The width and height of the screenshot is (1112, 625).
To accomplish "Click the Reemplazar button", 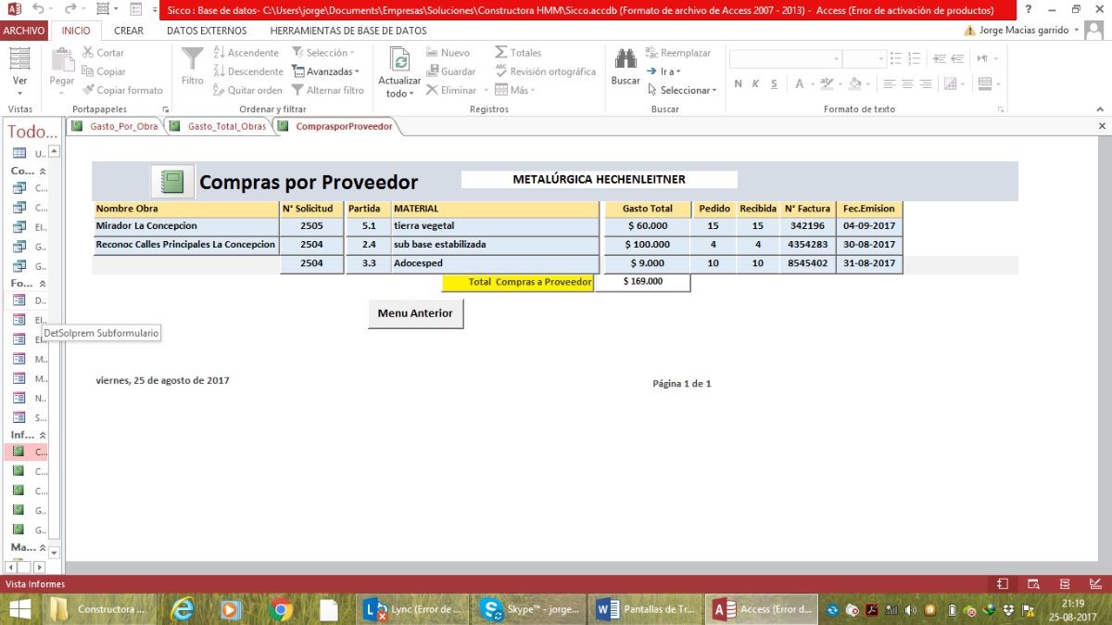I will pos(677,53).
